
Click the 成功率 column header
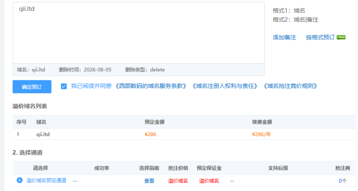(x=102, y=168)
